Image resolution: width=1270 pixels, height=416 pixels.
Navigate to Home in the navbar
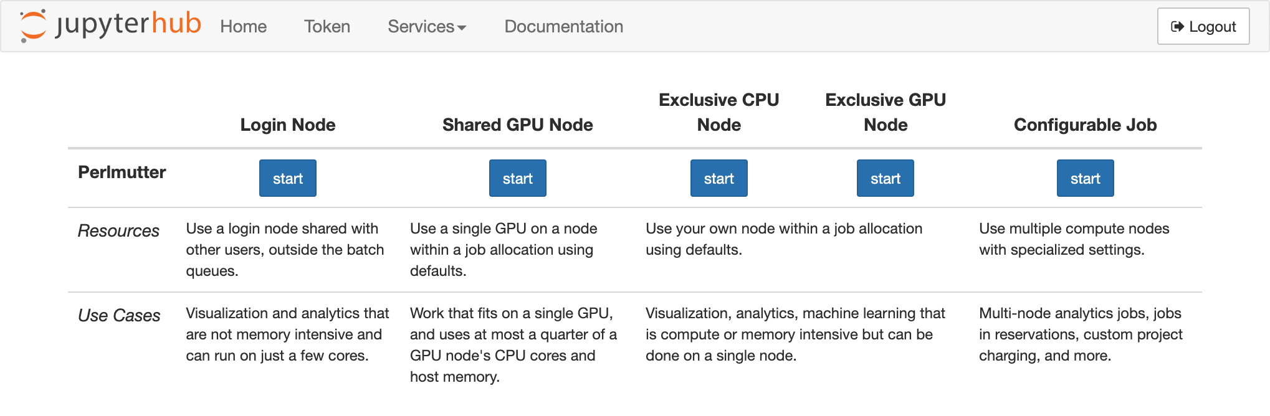click(x=243, y=26)
